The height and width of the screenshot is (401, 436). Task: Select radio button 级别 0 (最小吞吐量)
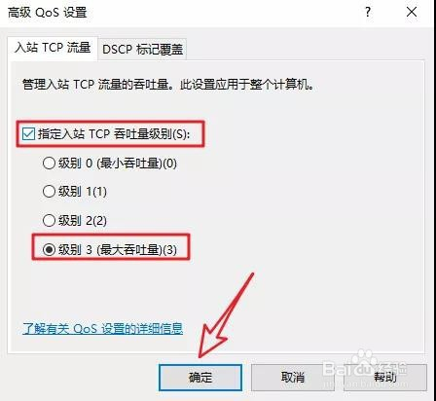click(x=49, y=163)
